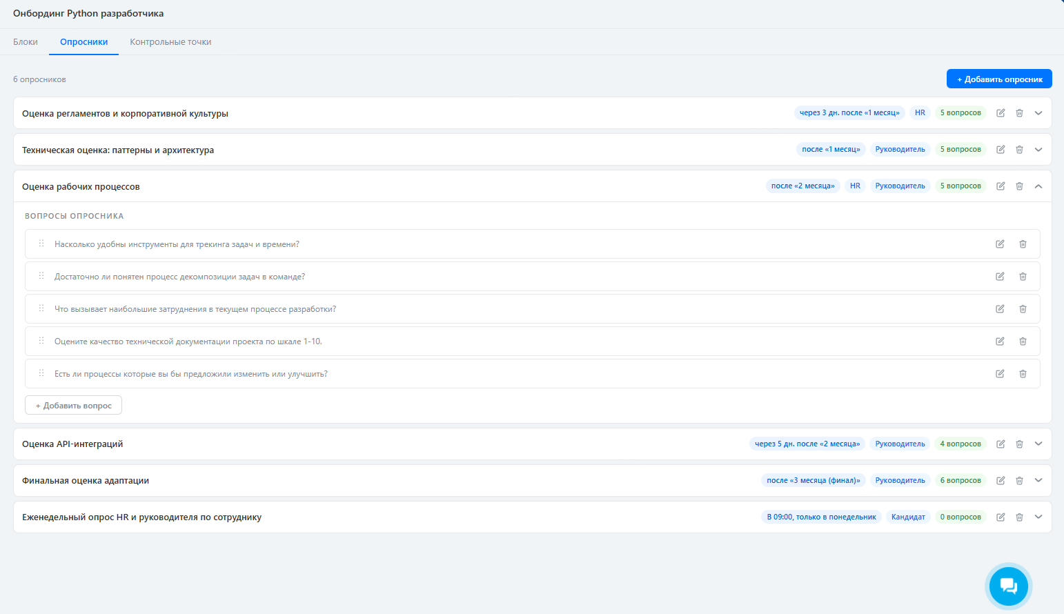Delete question about task decomposition process

point(1023,277)
